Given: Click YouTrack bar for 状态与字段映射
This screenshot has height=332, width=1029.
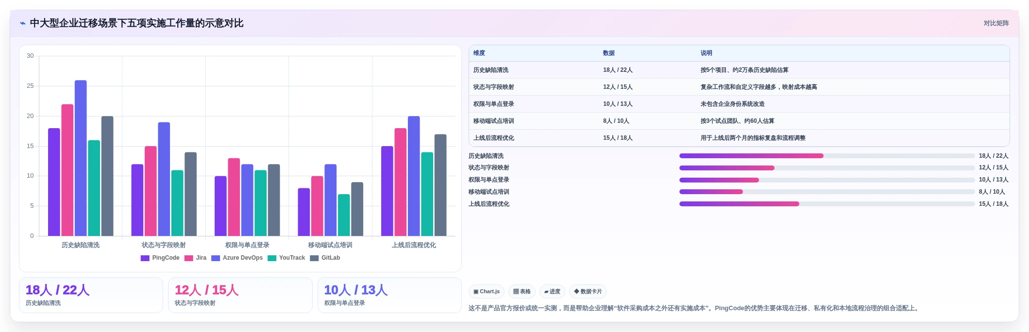Looking at the screenshot, I should tap(177, 203).
